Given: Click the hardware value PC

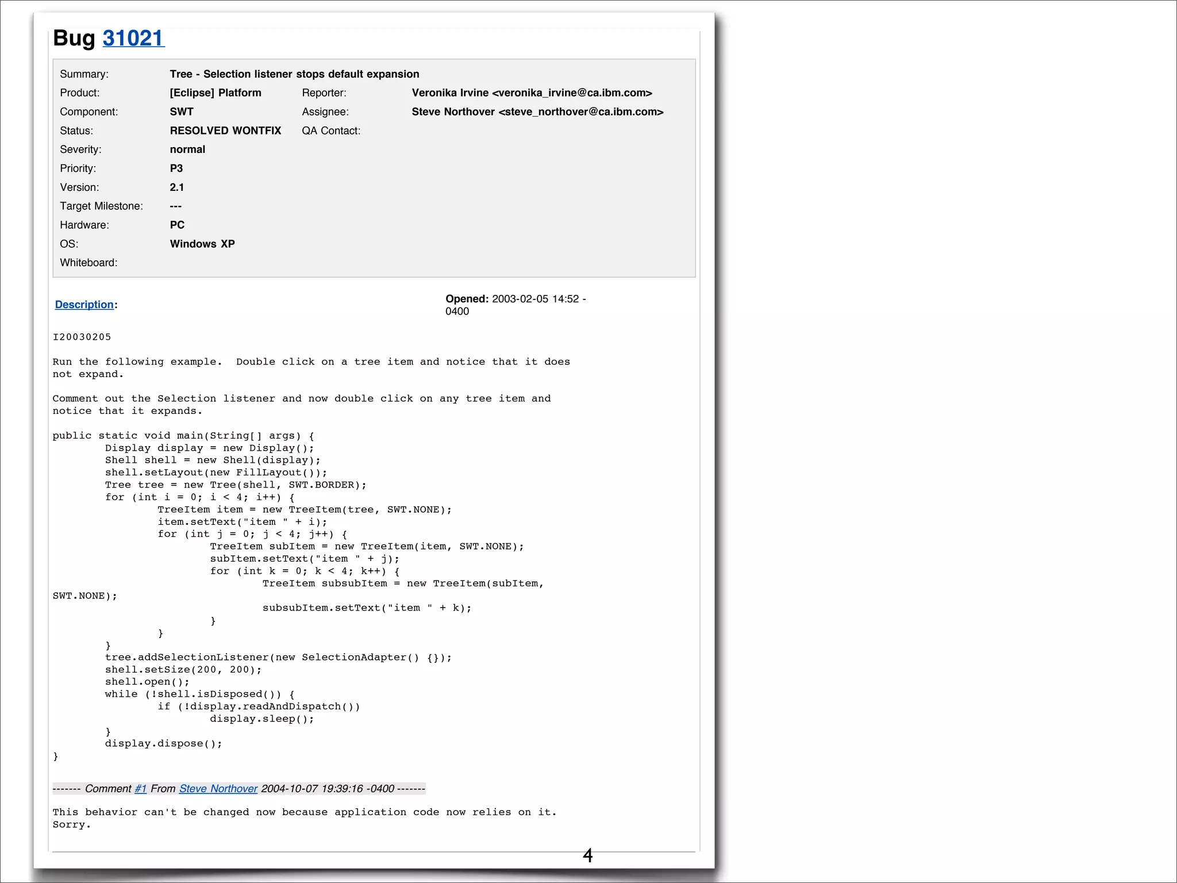Looking at the screenshot, I should pos(177,225).
